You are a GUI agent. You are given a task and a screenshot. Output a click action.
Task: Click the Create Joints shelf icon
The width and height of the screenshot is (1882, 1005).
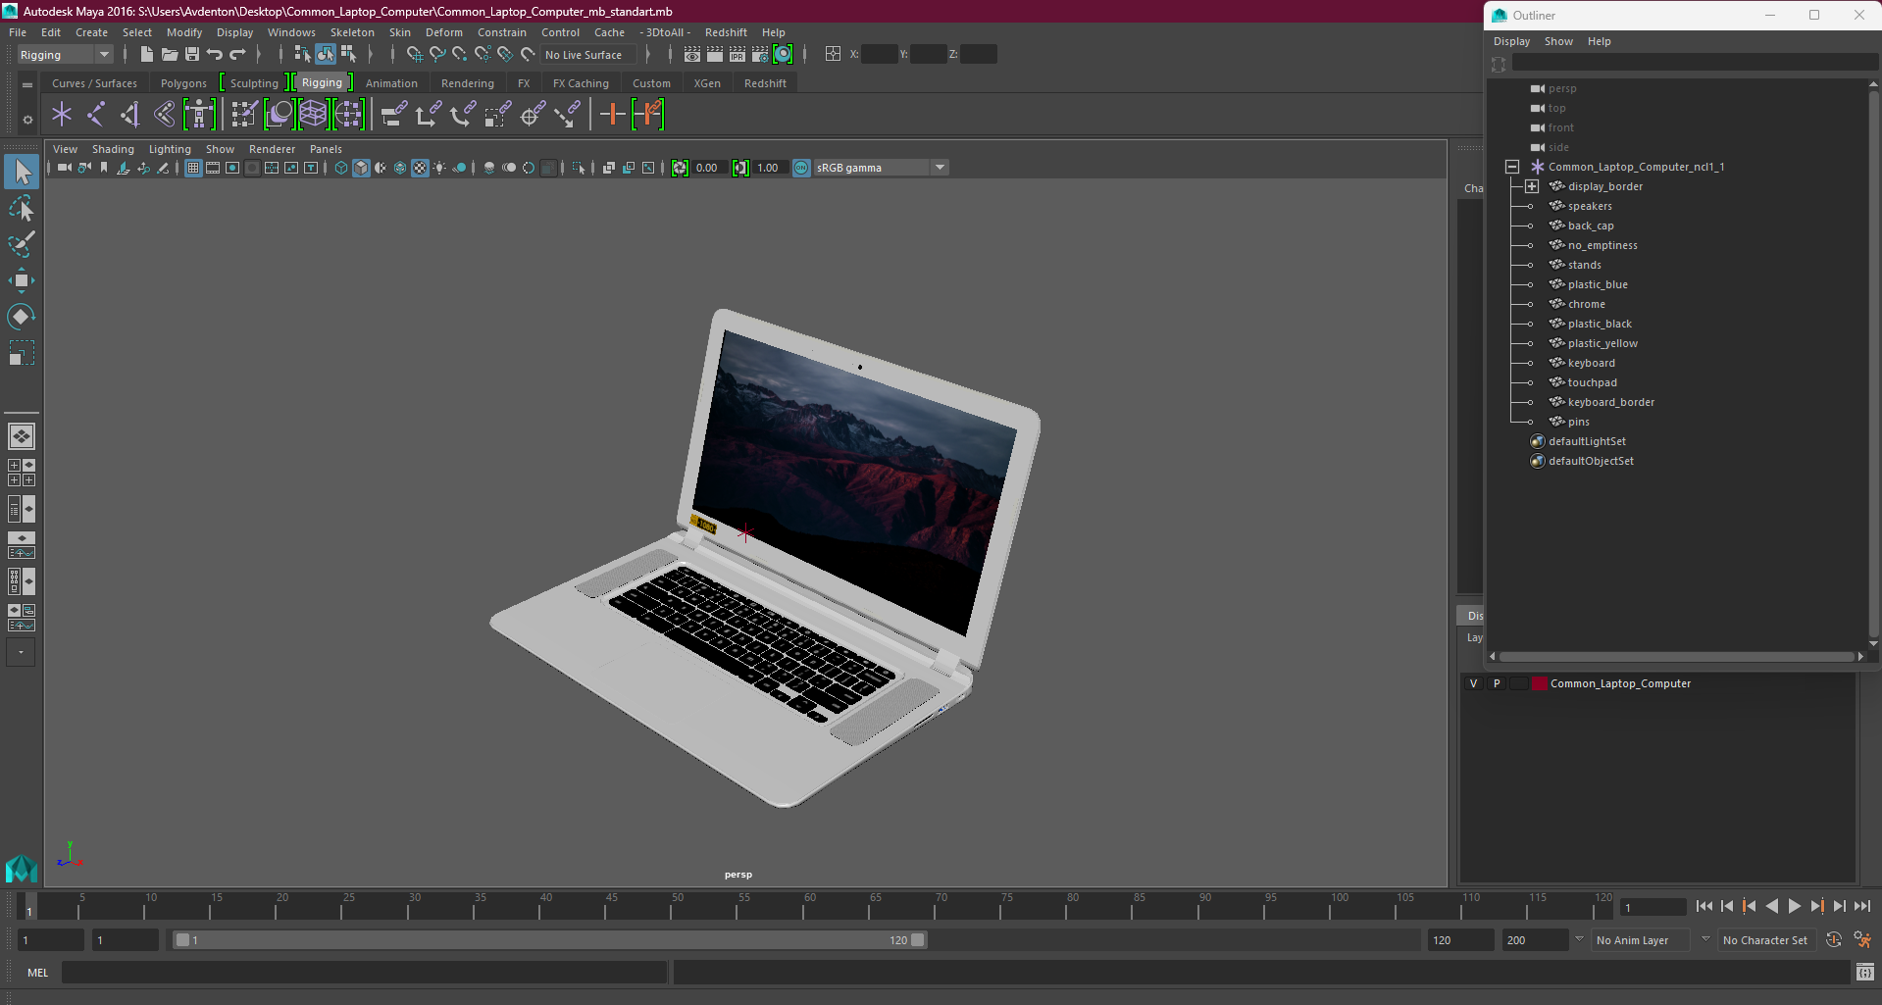(96, 115)
